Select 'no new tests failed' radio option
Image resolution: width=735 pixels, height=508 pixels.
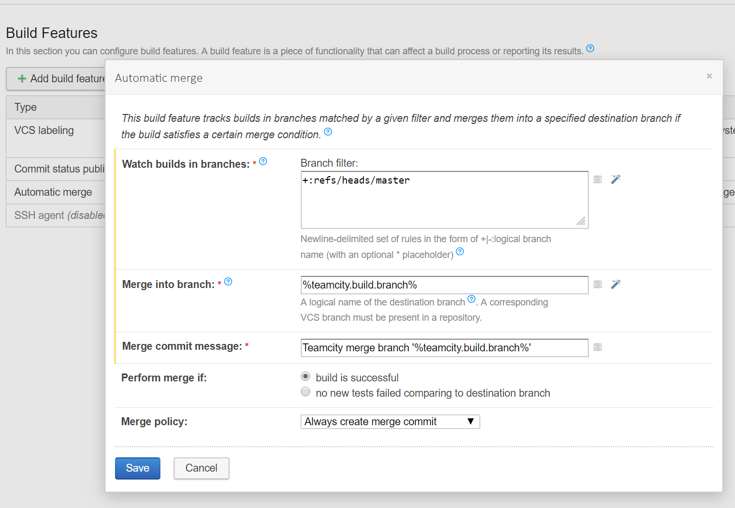[306, 392]
